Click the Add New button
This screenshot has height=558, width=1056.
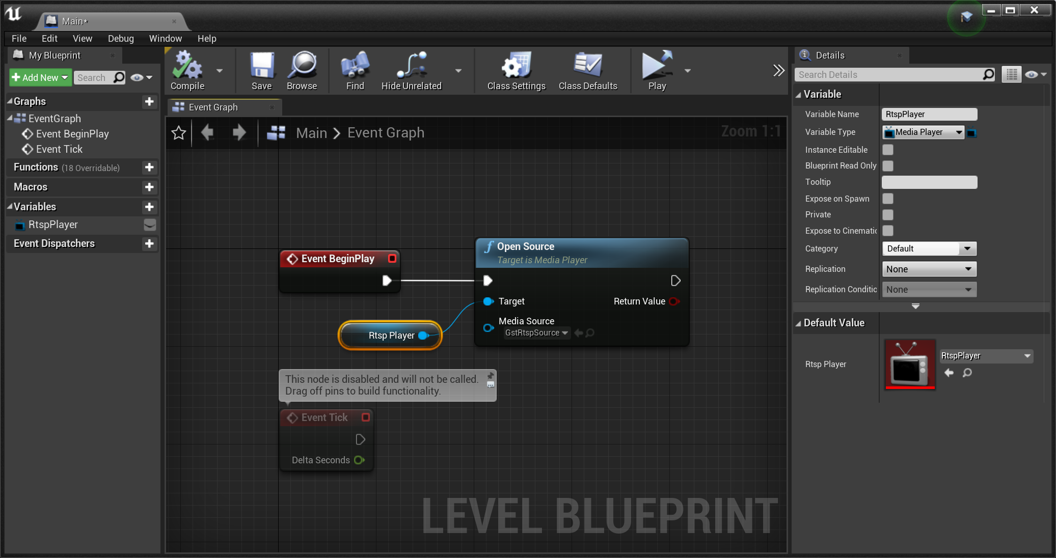click(x=40, y=77)
